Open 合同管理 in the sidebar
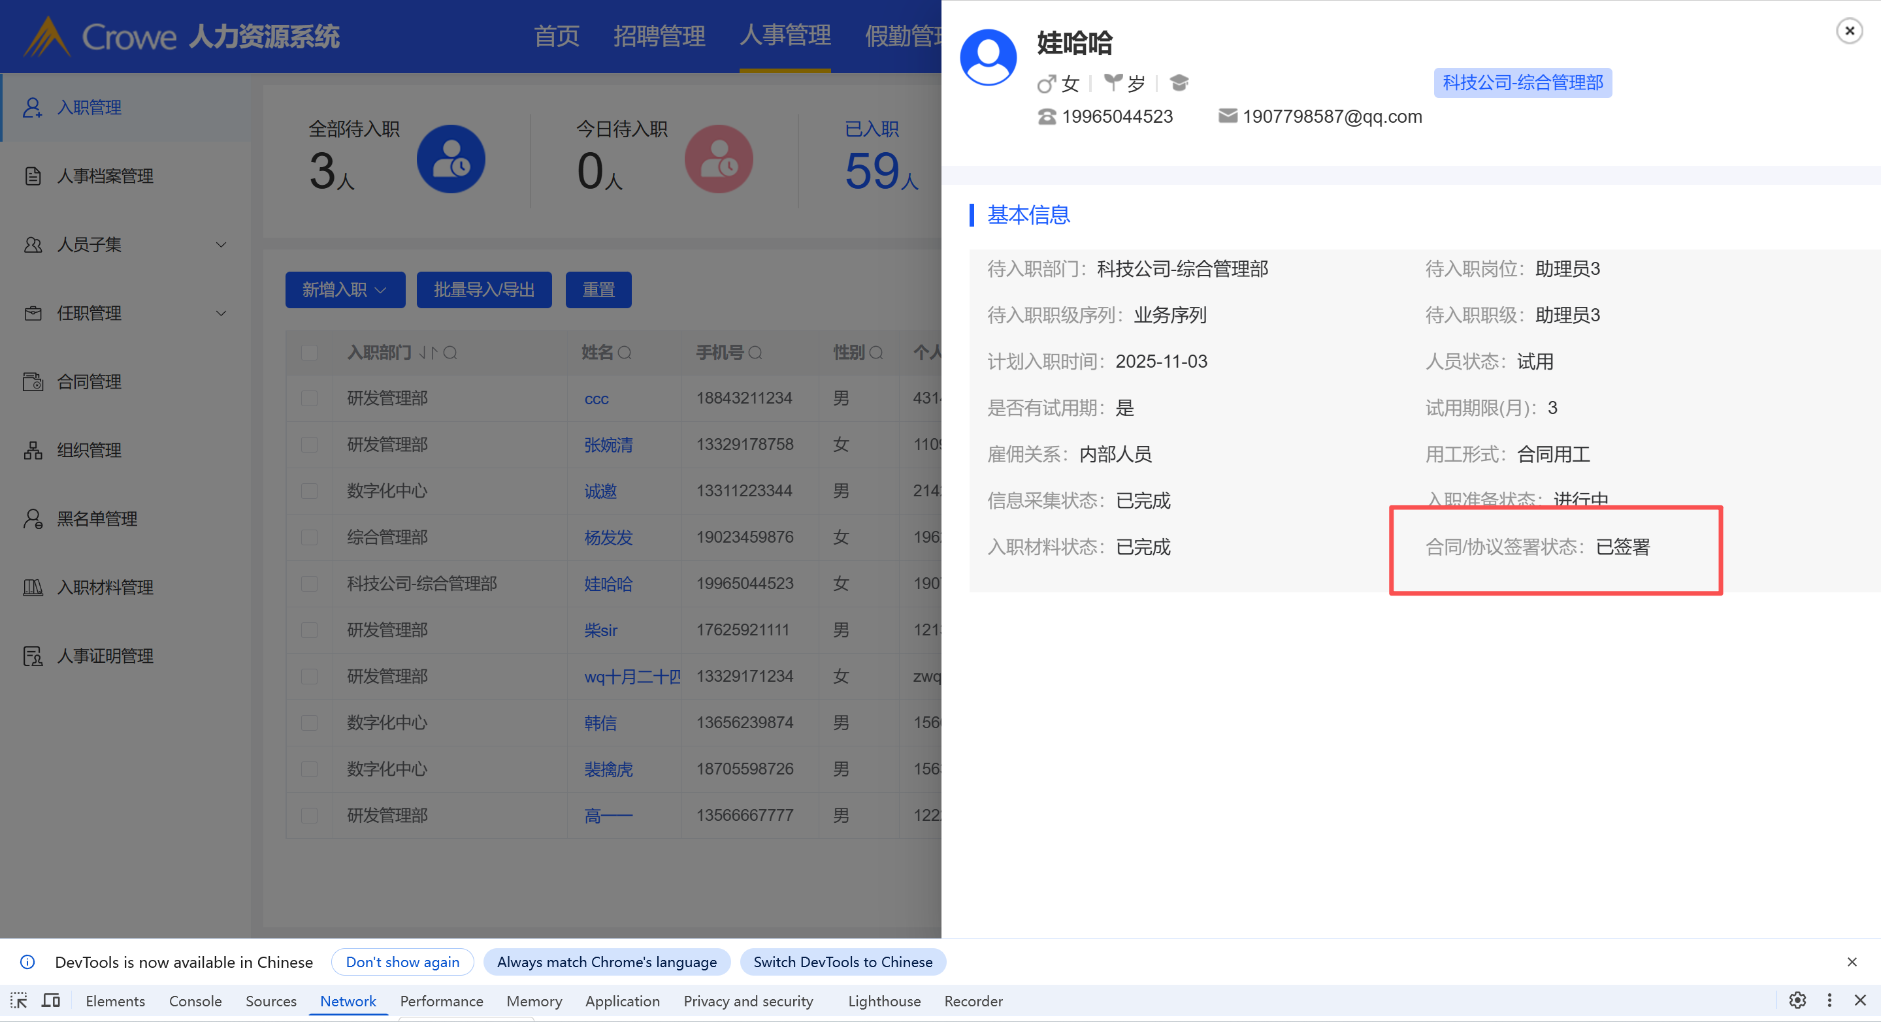Image resolution: width=1881 pixels, height=1022 pixels. coord(89,381)
